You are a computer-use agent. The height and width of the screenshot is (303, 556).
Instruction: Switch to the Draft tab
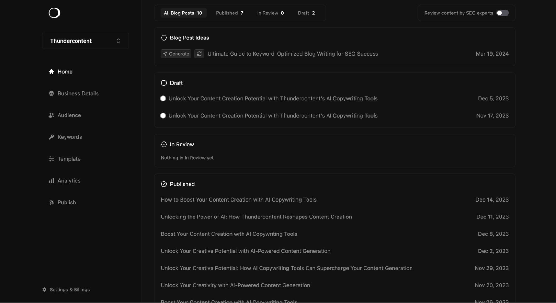[306, 13]
